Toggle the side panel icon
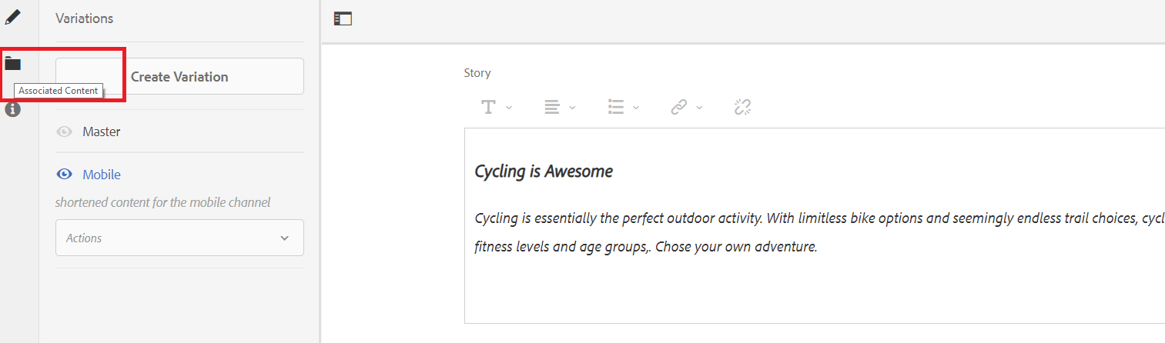 (x=343, y=19)
